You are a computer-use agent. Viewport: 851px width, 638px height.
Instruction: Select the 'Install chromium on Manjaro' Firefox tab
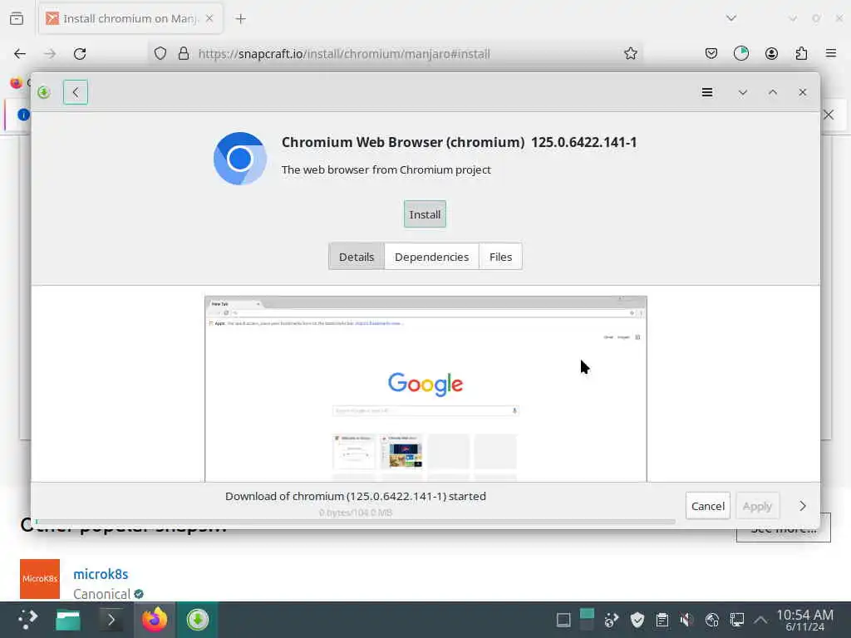(x=130, y=18)
